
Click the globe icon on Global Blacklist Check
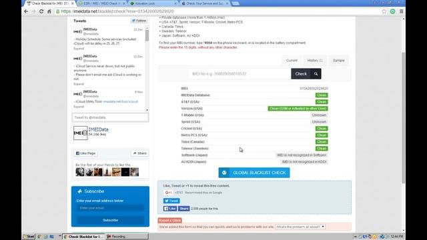click(224, 173)
